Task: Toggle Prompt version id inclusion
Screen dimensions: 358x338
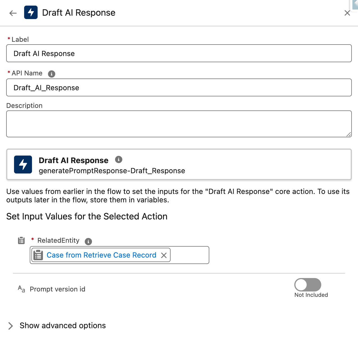Action: (x=308, y=285)
